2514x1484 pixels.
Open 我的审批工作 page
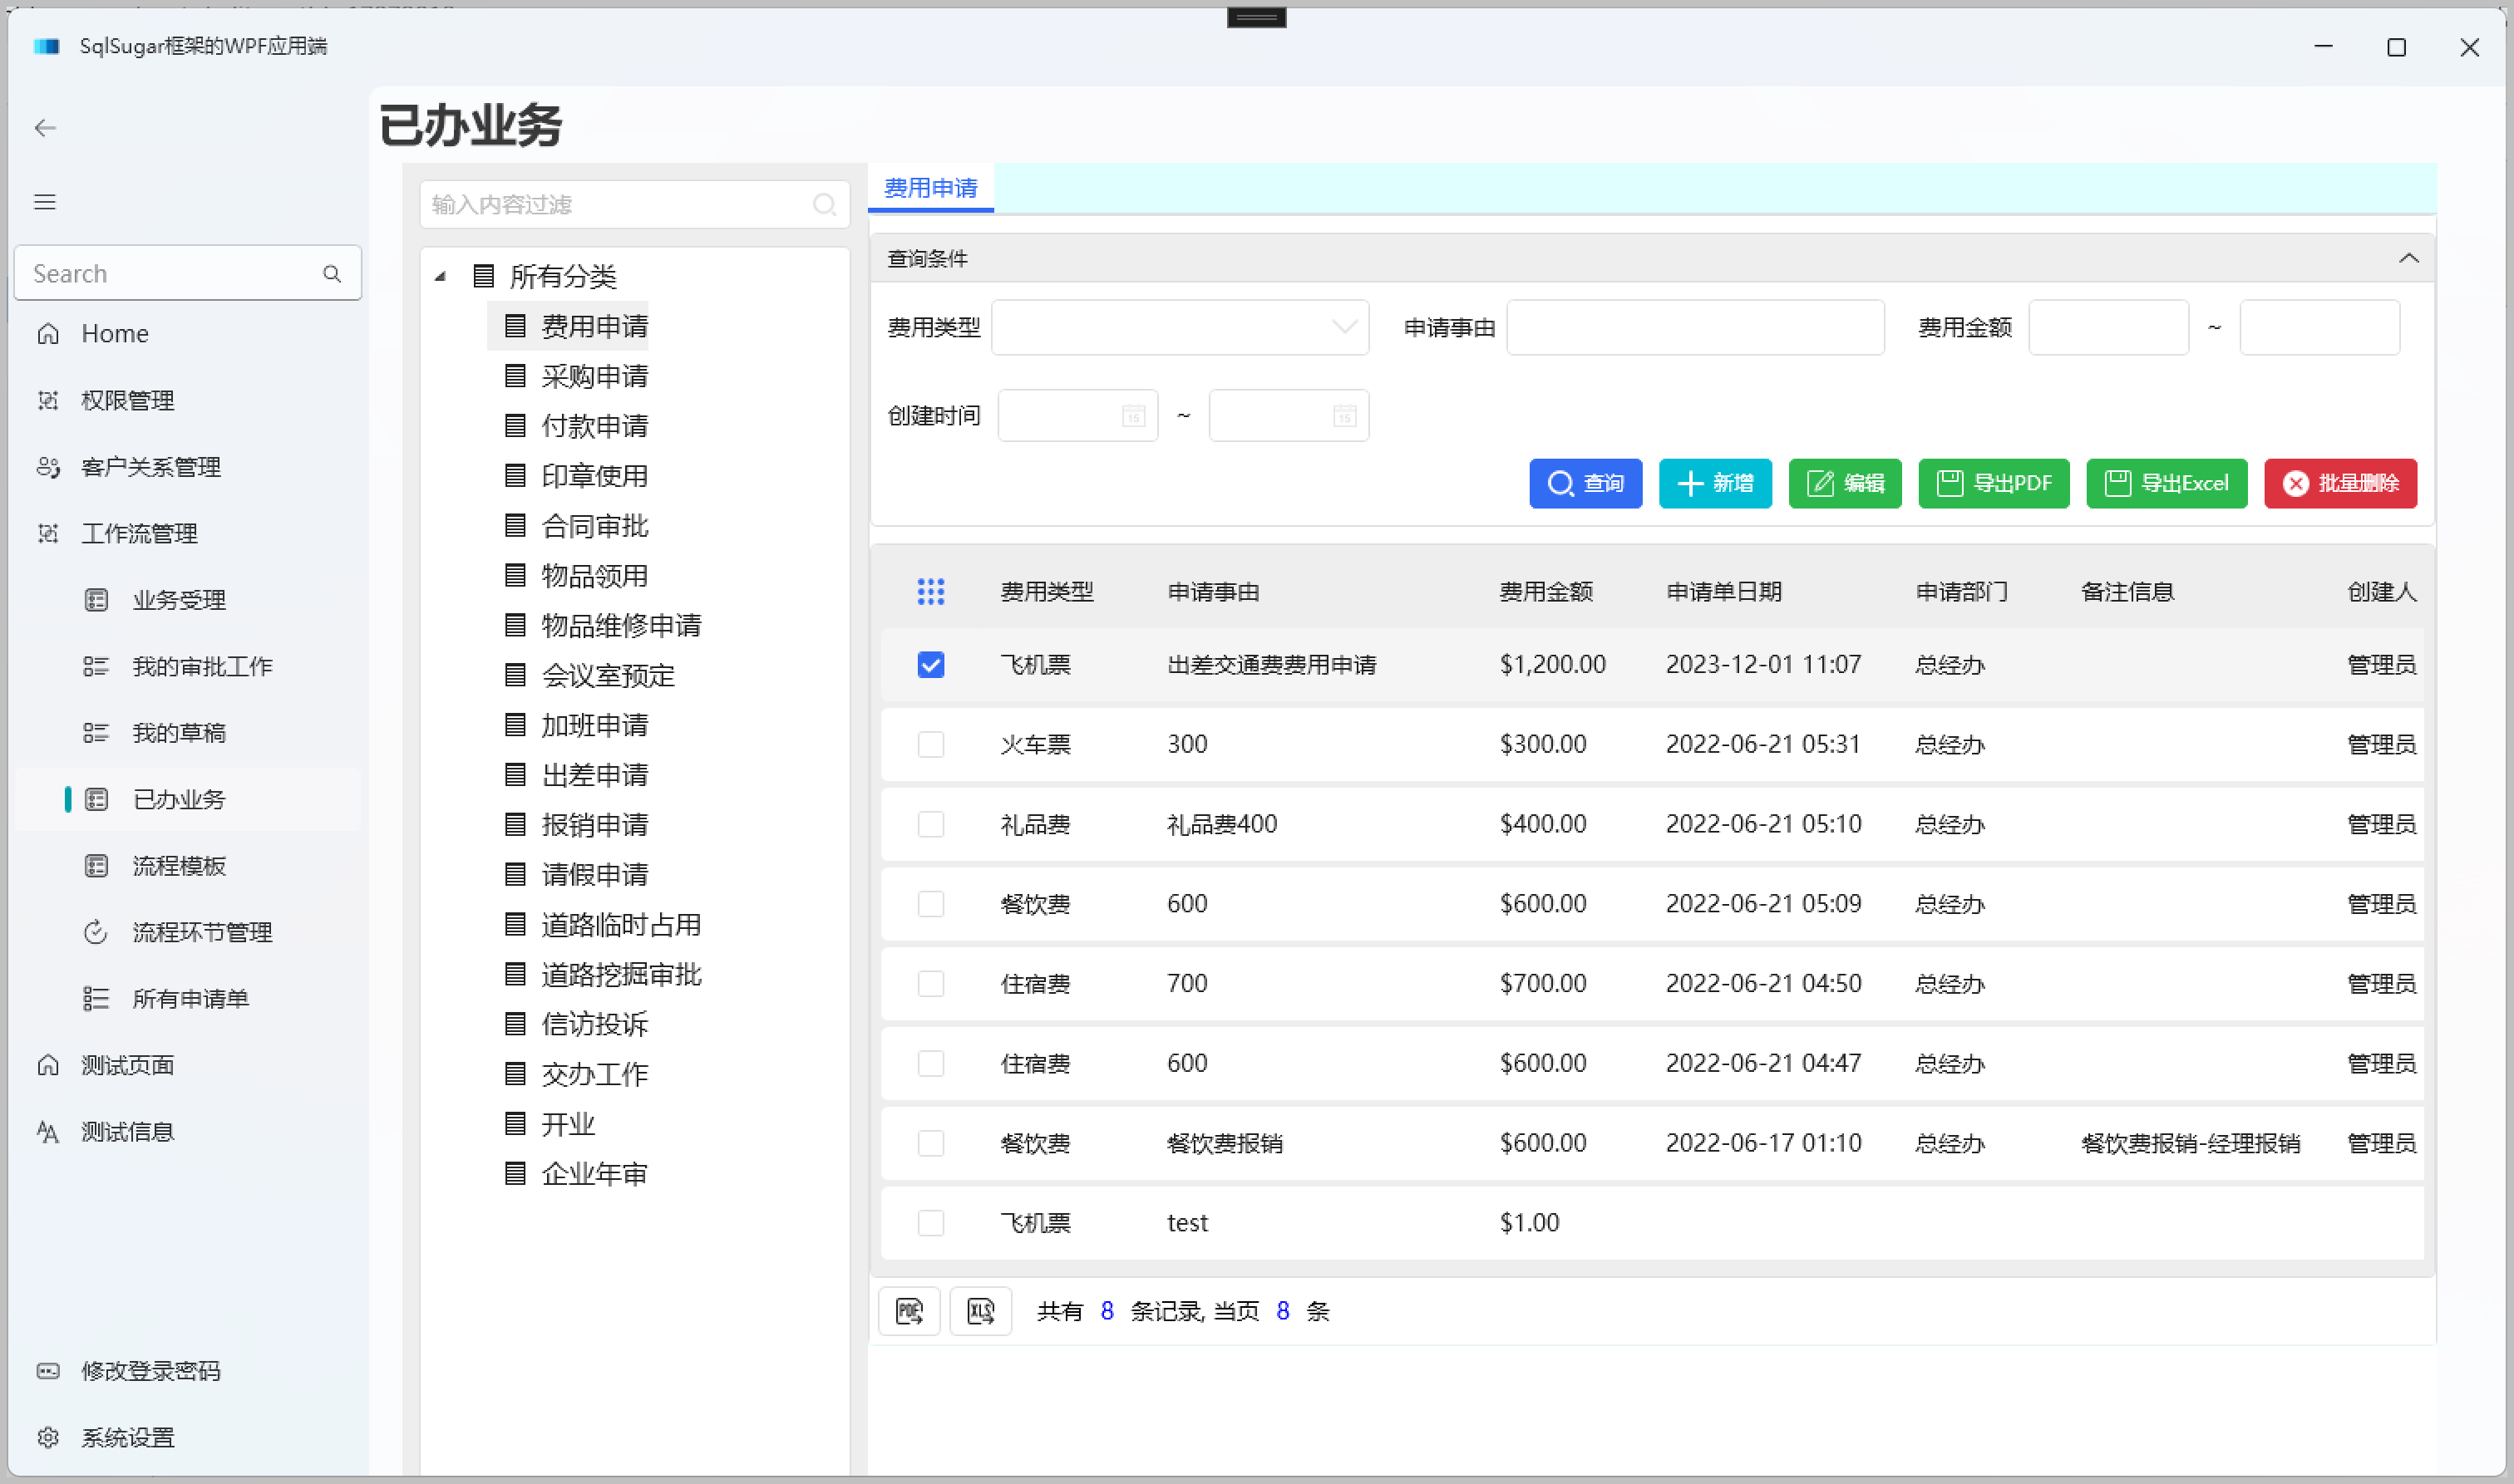[188, 666]
